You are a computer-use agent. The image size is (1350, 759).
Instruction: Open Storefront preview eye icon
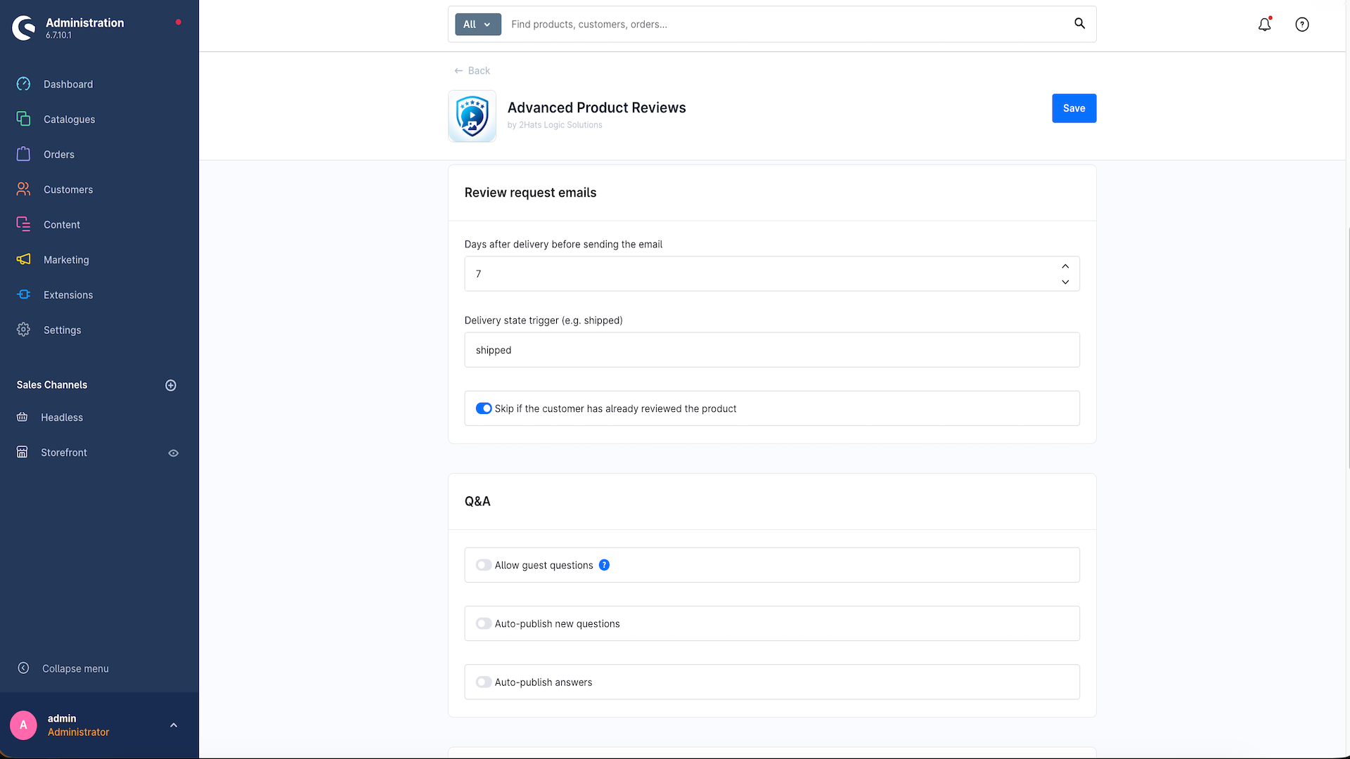click(x=174, y=453)
